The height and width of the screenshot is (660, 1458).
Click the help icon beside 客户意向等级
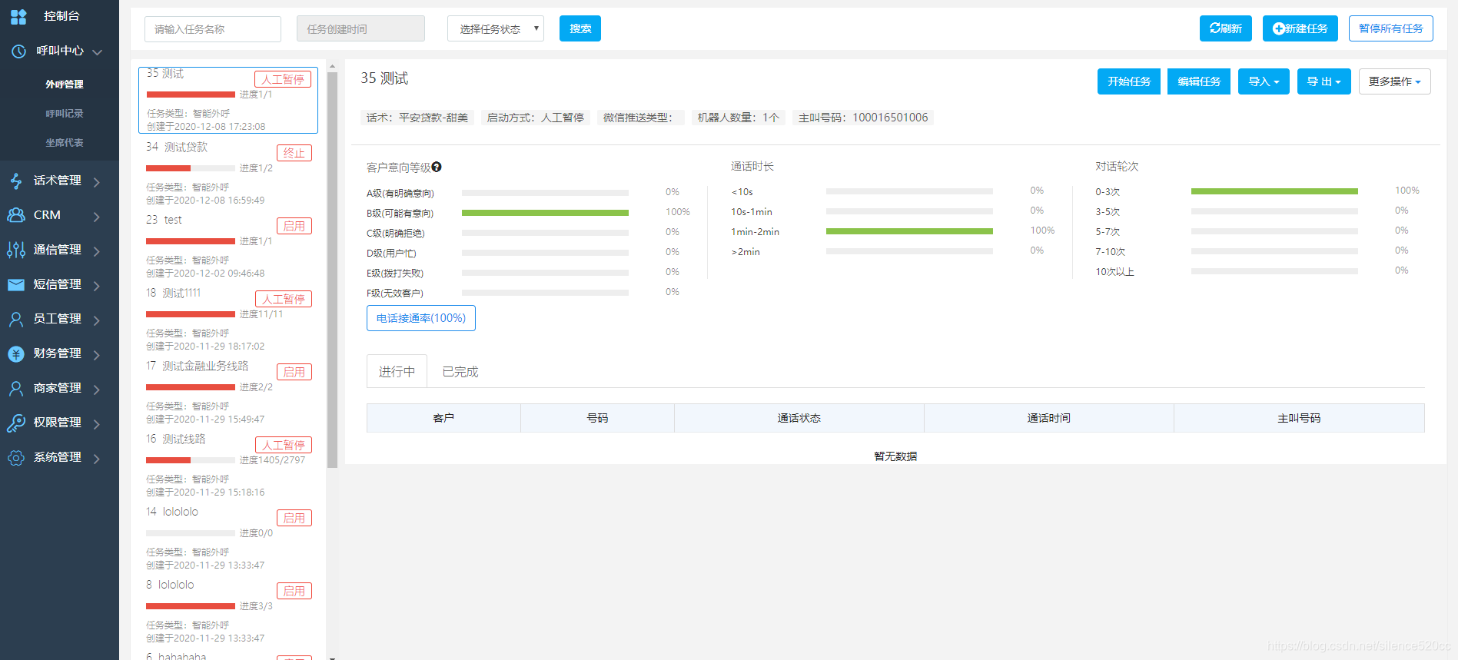point(437,167)
